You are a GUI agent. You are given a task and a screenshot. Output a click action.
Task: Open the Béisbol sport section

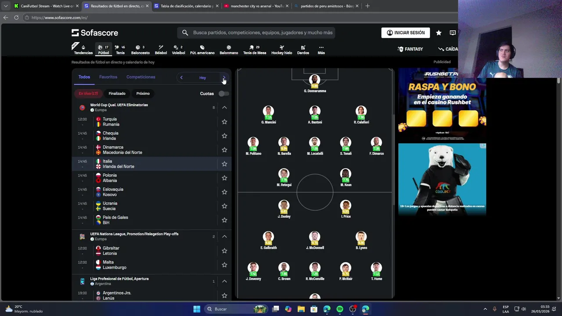pyautogui.click(x=161, y=50)
